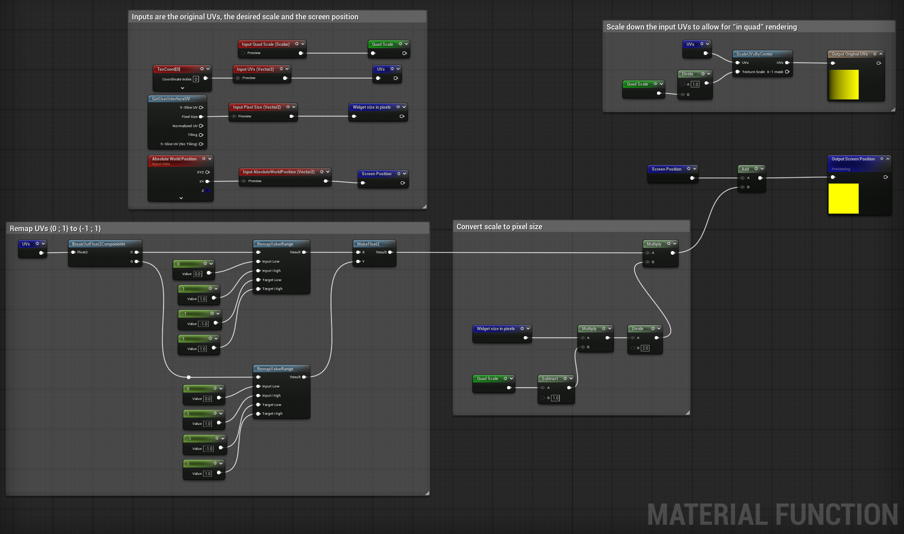The height and width of the screenshot is (534, 904).
Task: Click the Result output pin on MakeFloat2
Action: pos(390,252)
